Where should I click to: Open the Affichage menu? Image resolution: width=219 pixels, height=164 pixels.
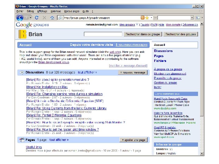(x=42, y=11)
